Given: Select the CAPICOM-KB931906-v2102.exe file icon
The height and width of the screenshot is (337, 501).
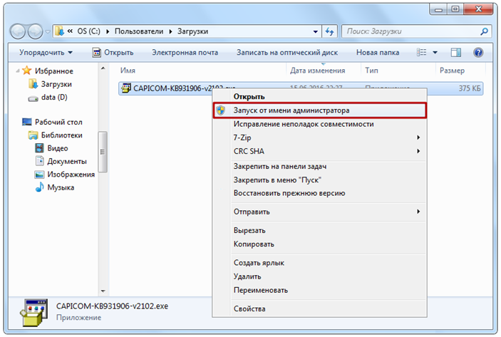Looking at the screenshot, I should (x=127, y=88).
